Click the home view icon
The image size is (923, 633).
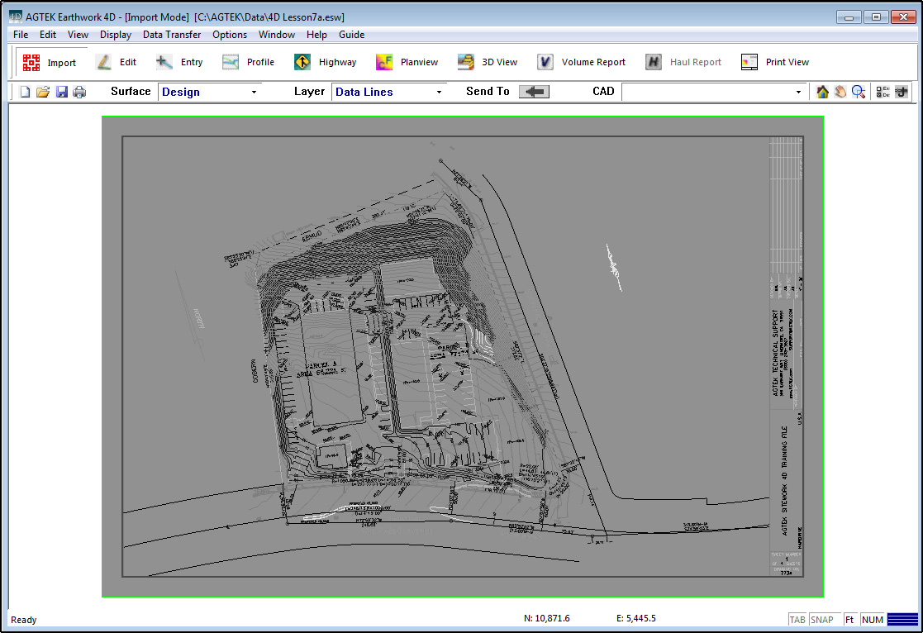pyautogui.click(x=822, y=92)
